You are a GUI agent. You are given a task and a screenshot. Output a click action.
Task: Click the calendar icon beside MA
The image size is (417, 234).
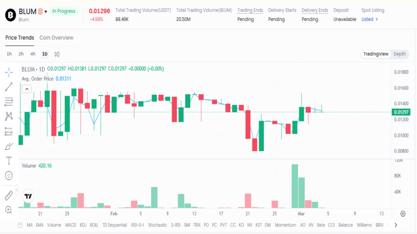20,225
